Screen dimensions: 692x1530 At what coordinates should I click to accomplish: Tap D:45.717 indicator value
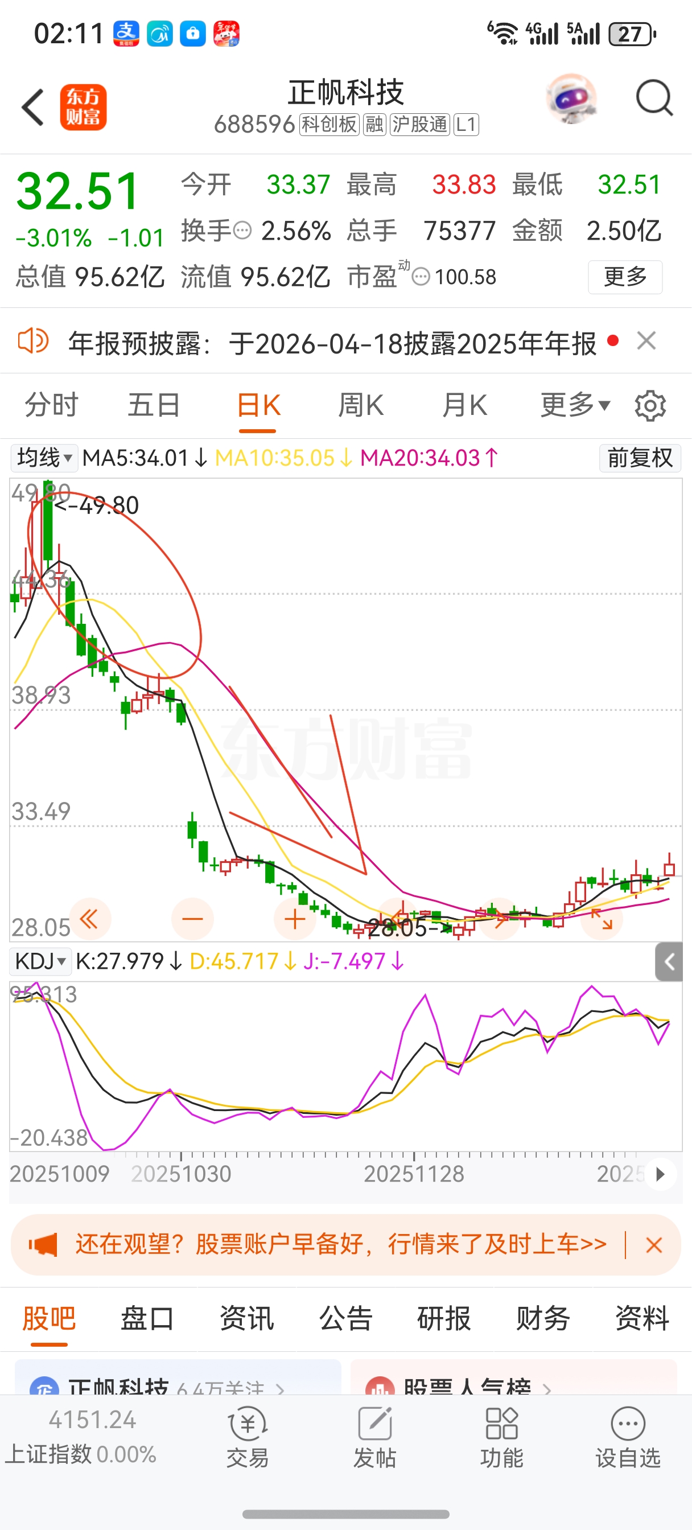(x=244, y=961)
